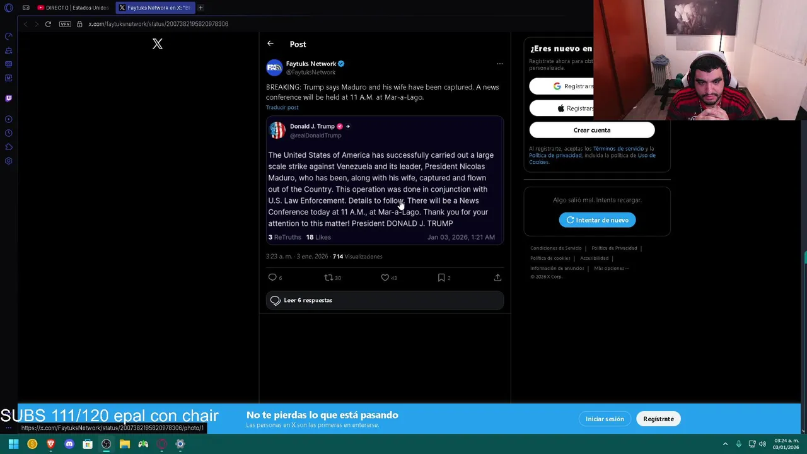Open the post's three-dot more menu
807x454 pixels.
[x=499, y=64]
